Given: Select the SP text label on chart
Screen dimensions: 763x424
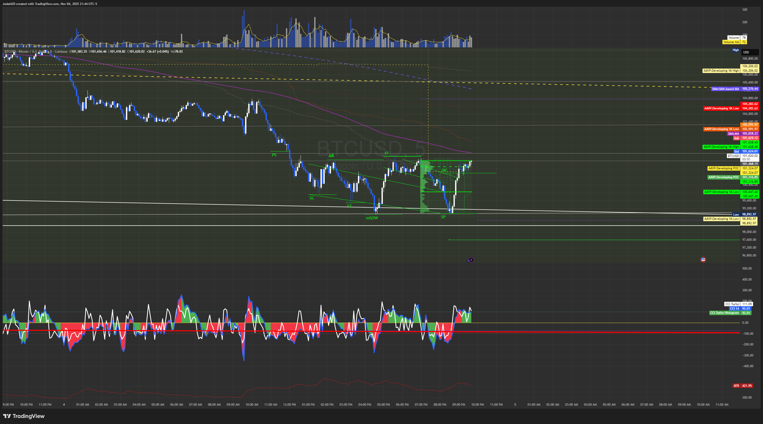Looking at the screenshot, I should 443,217.
